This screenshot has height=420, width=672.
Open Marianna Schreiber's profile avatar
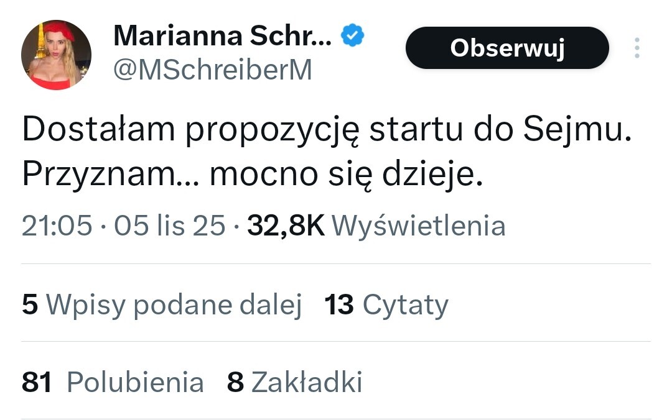point(57,55)
